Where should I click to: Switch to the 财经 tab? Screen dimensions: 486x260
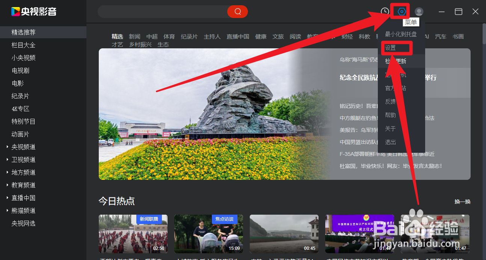click(x=347, y=36)
